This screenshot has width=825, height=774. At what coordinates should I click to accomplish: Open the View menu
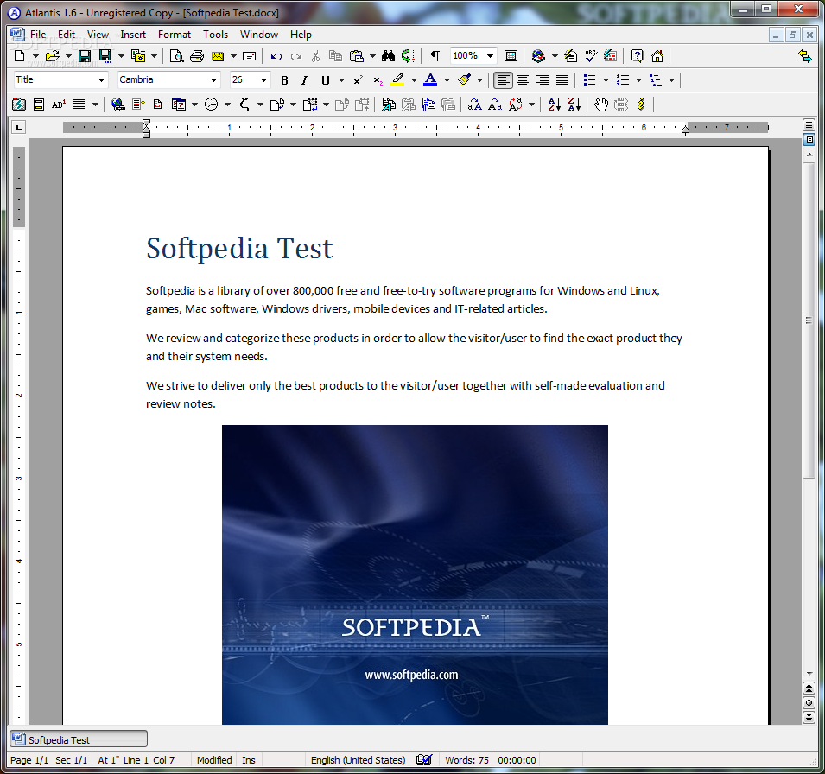point(98,35)
